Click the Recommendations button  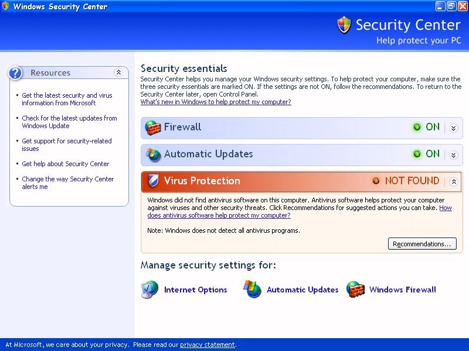tap(422, 244)
